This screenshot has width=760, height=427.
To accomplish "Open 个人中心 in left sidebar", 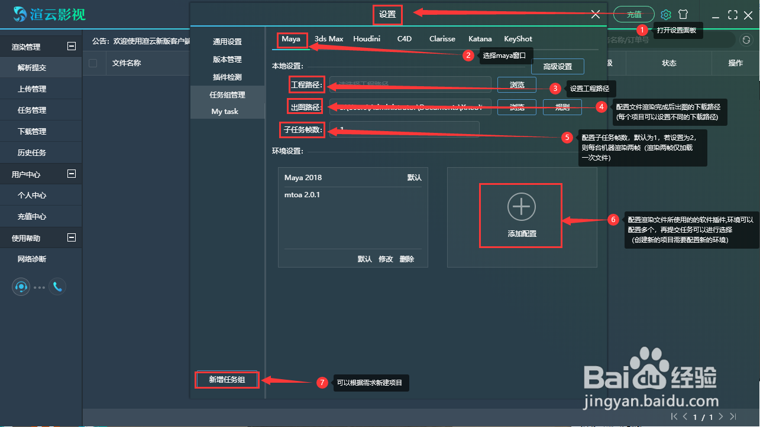I will point(41,195).
